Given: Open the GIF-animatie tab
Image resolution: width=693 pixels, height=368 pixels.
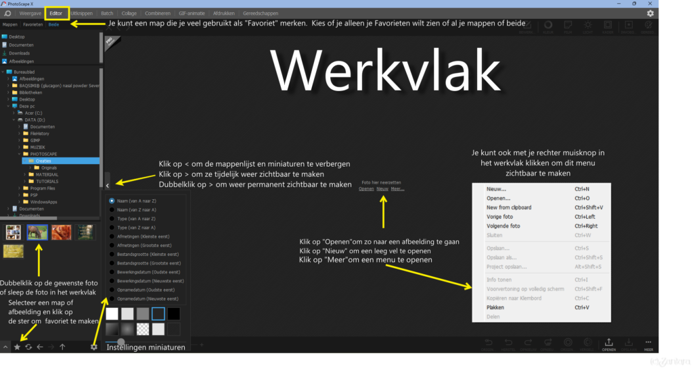Looking at the screenshot, I should tap(192, 14).
